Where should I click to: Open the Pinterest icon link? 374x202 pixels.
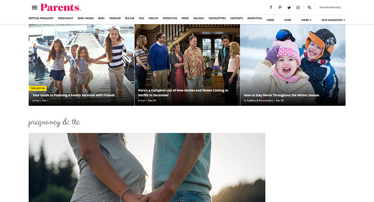(280, 7)
